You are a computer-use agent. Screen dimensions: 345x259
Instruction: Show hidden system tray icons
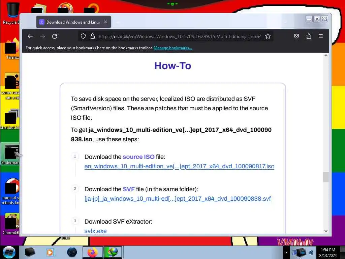[x=286, y=253]
